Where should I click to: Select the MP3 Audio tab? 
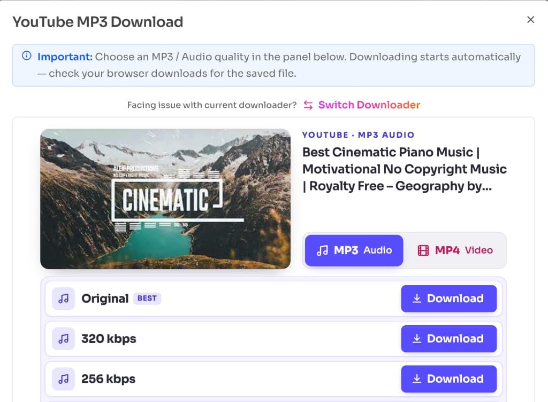click(x=354, y=250)
